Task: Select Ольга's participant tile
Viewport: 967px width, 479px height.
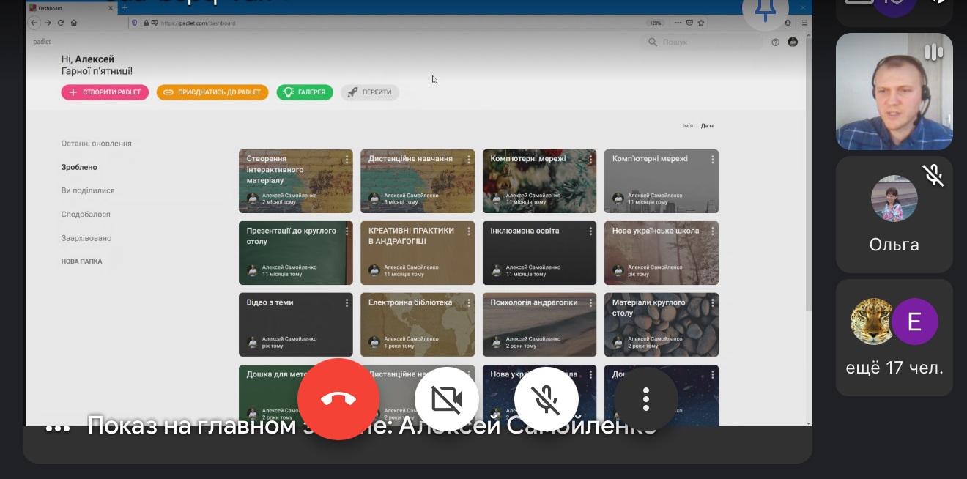Action: click(894, 215)
